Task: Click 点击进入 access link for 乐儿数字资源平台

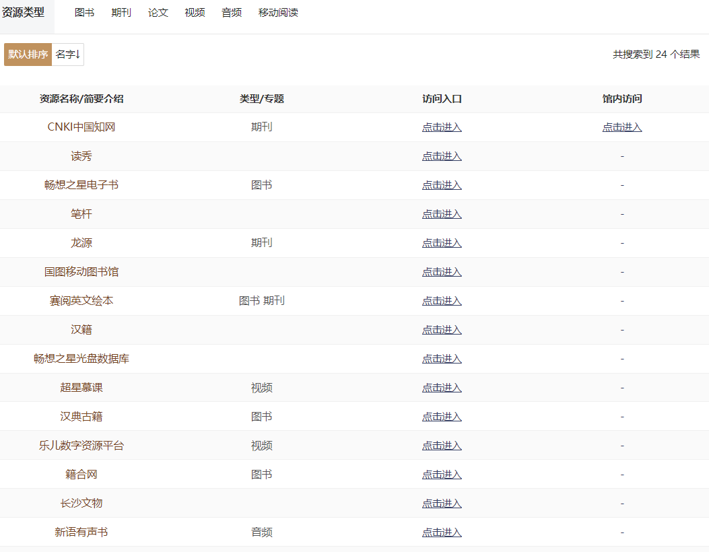Action: (x=442, y=446)
